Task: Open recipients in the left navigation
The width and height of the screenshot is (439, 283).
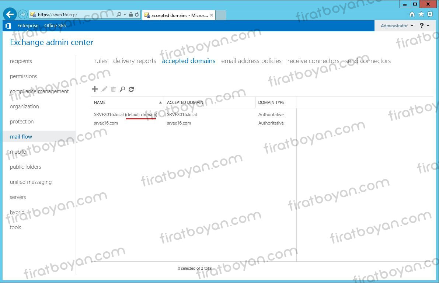Action: click(21, 61)
